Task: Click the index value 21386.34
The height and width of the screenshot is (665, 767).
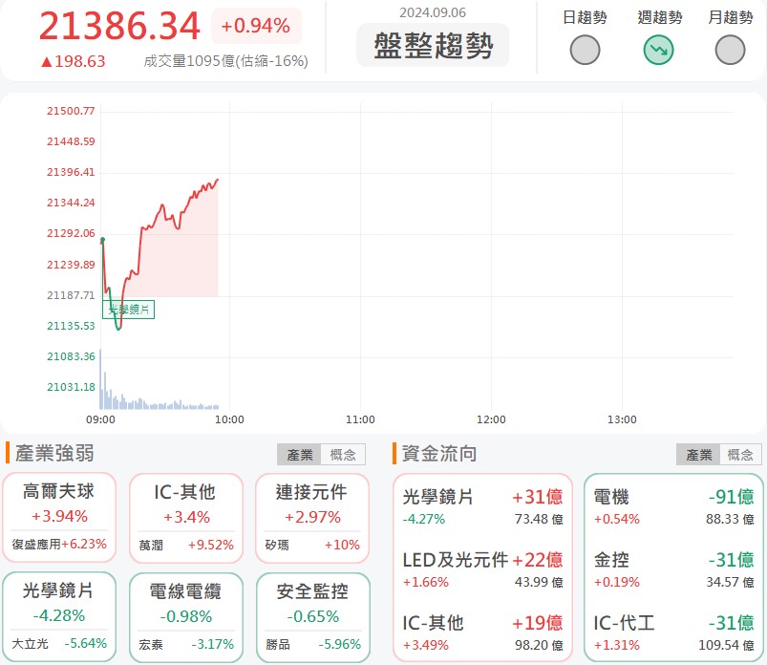Action: point(119,26)
